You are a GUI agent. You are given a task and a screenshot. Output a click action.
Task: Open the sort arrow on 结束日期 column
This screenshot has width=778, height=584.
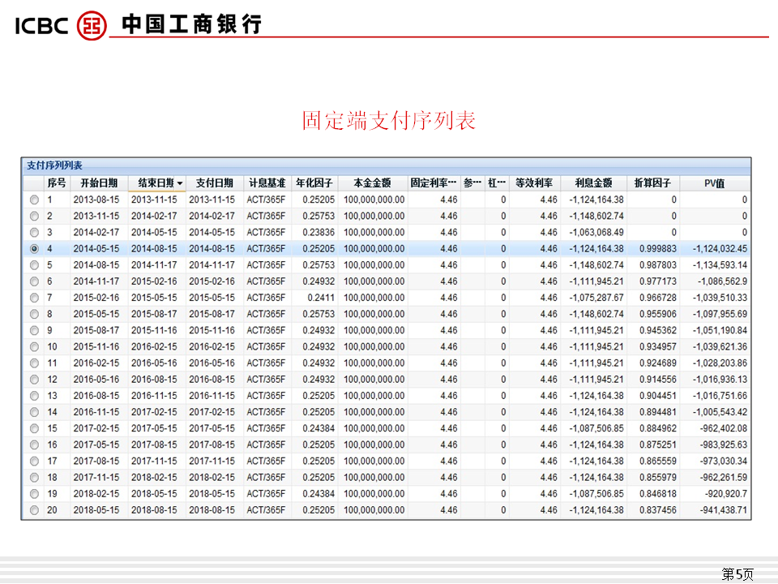[180, 183]
